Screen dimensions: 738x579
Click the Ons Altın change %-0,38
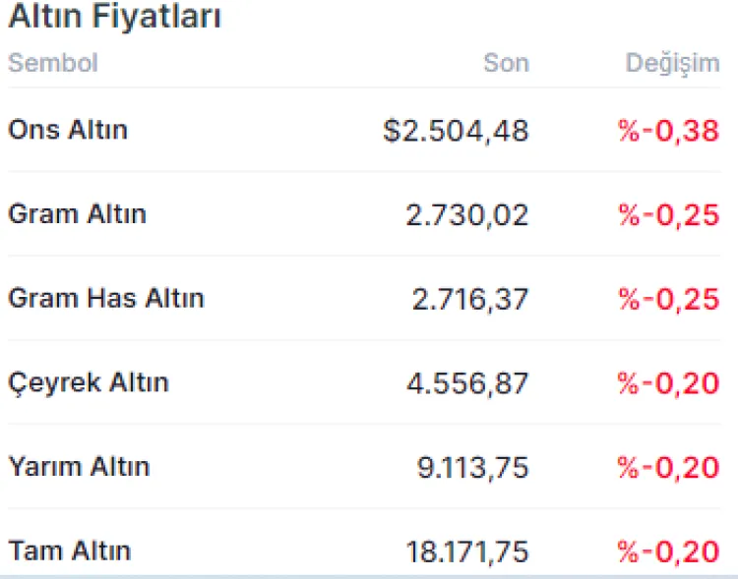[669, 131]
